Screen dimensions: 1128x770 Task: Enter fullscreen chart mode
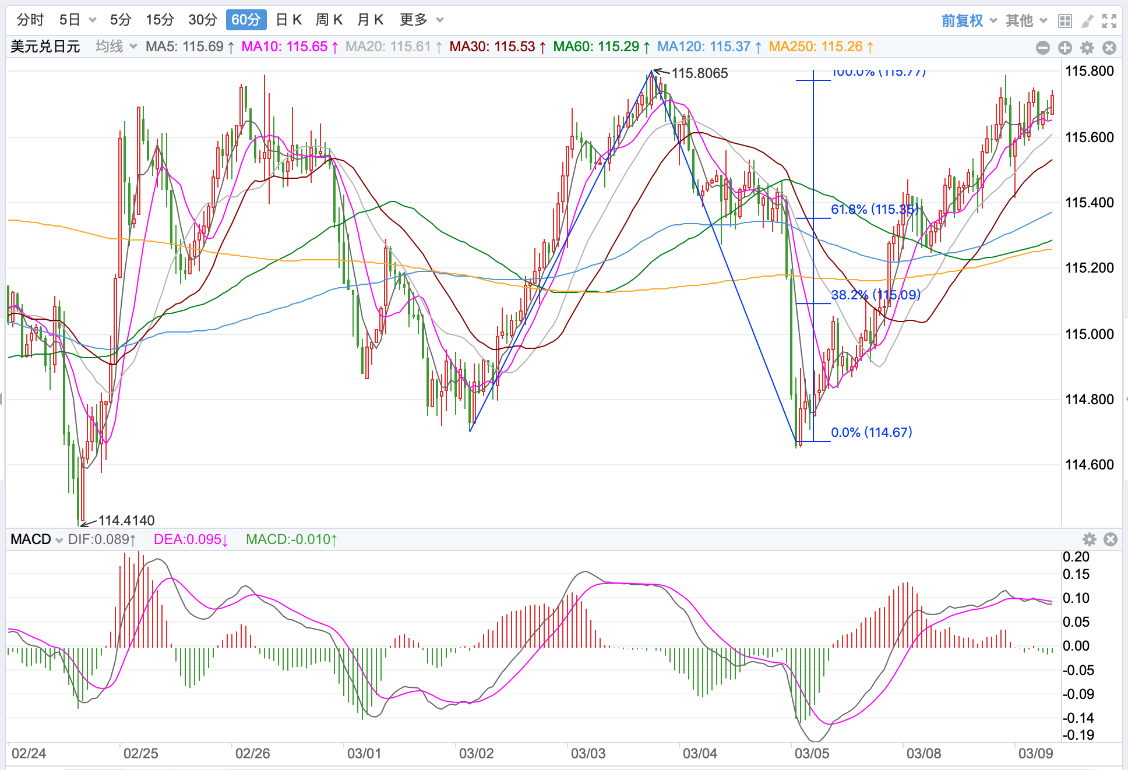coord(1109,21)
